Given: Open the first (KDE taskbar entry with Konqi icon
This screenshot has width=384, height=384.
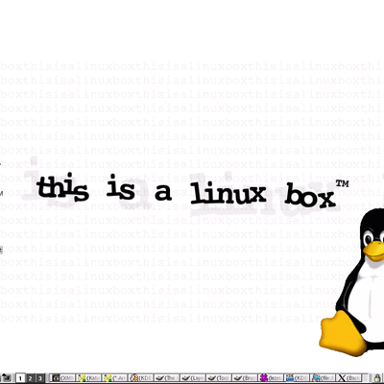Looking at the screenshot, I should click(141, 378).
